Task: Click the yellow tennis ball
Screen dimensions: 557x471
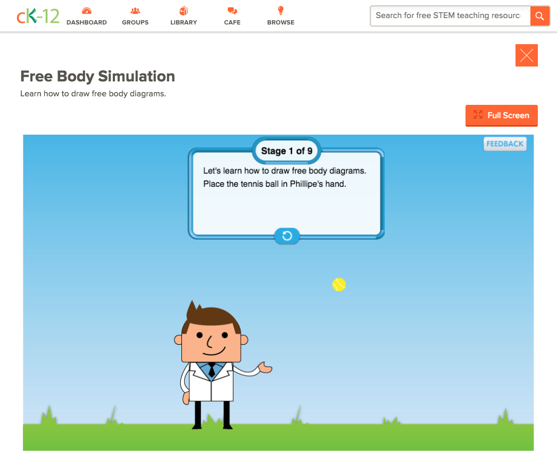Action: coord(339,284)
